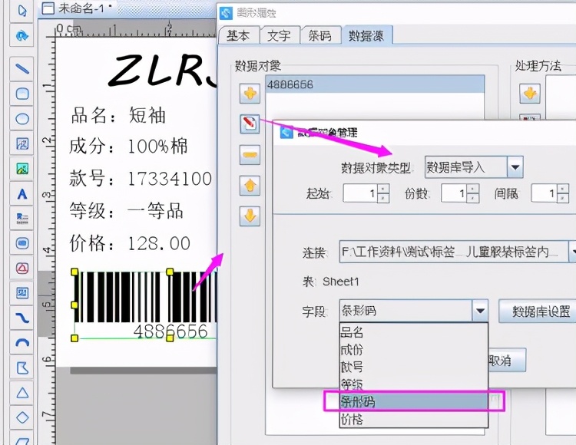Select the straight line drawing tool
Image resolution: width=576 pixels, height=445 pixels.
[x=22, y=68]
